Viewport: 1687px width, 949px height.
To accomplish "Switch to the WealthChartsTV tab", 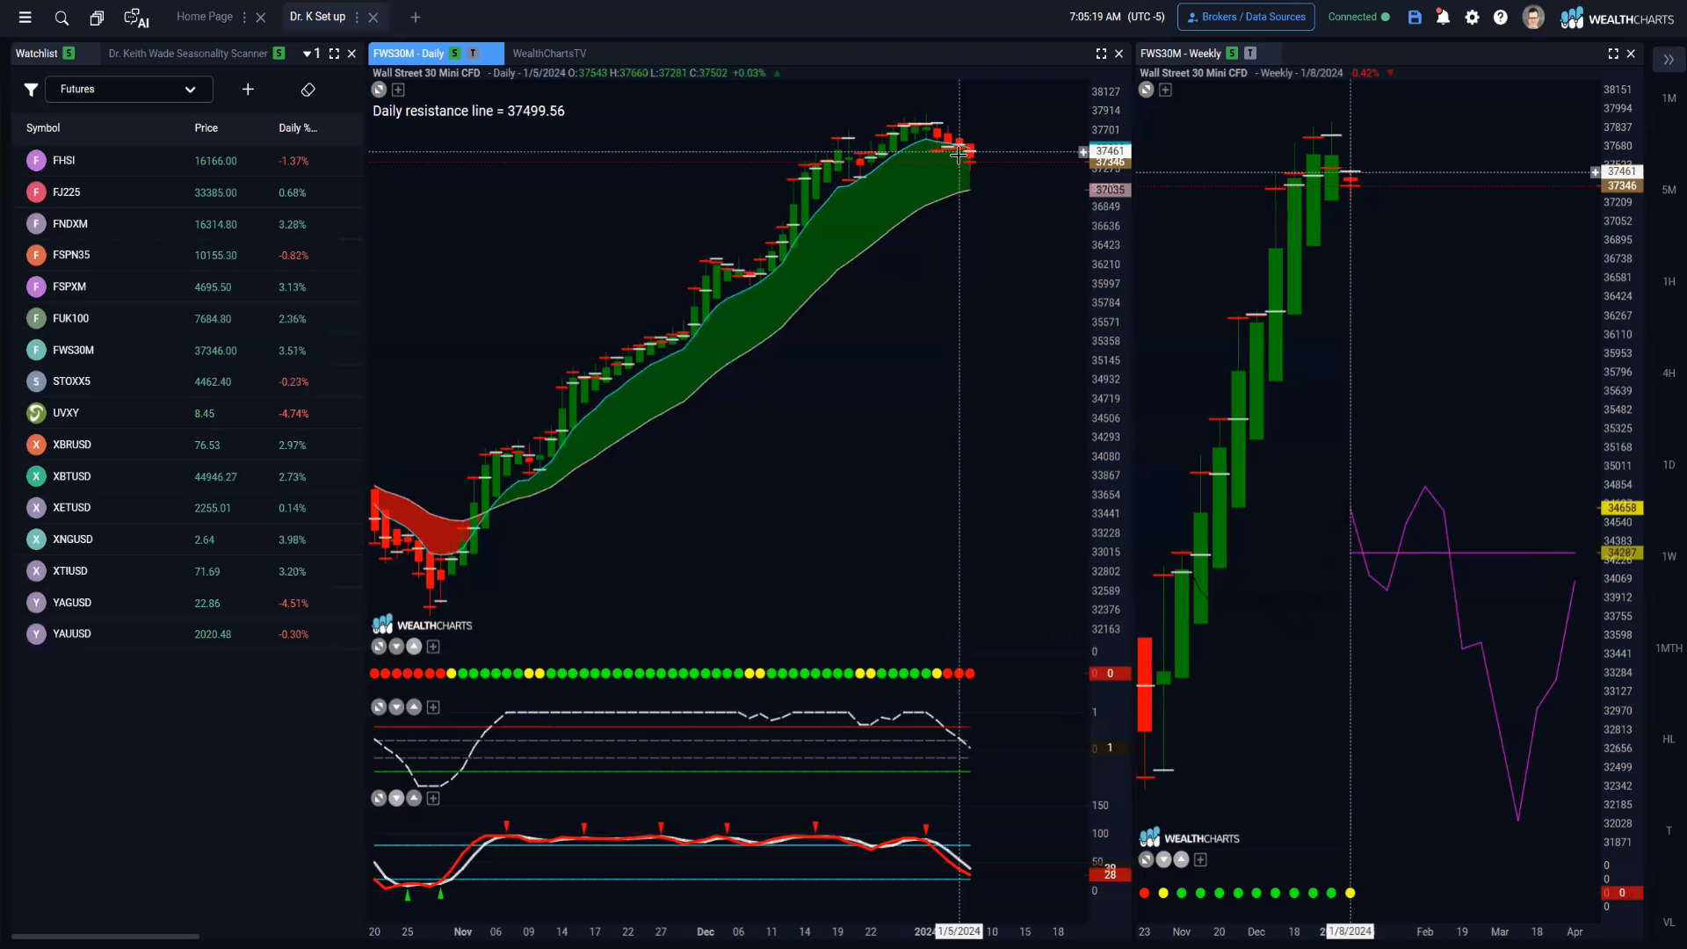I will (549, 54).
